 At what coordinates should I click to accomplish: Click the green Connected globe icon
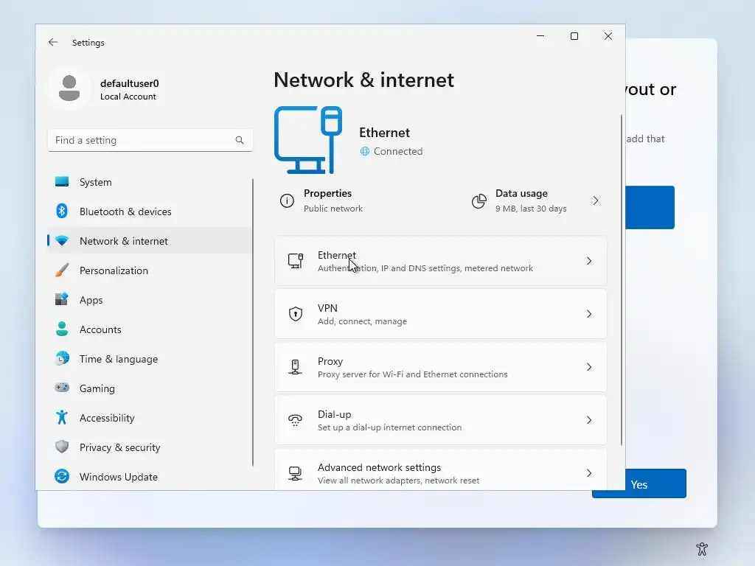point(364,151)
